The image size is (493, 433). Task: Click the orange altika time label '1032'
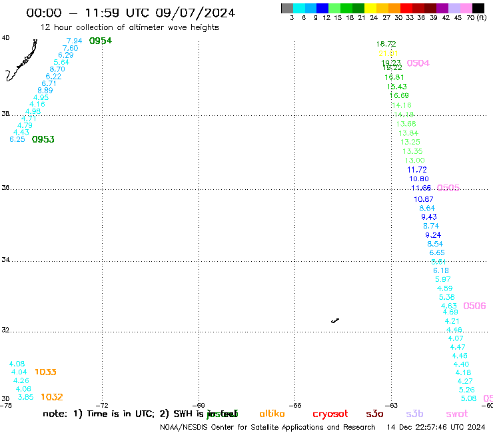click(x=52, y=397)
